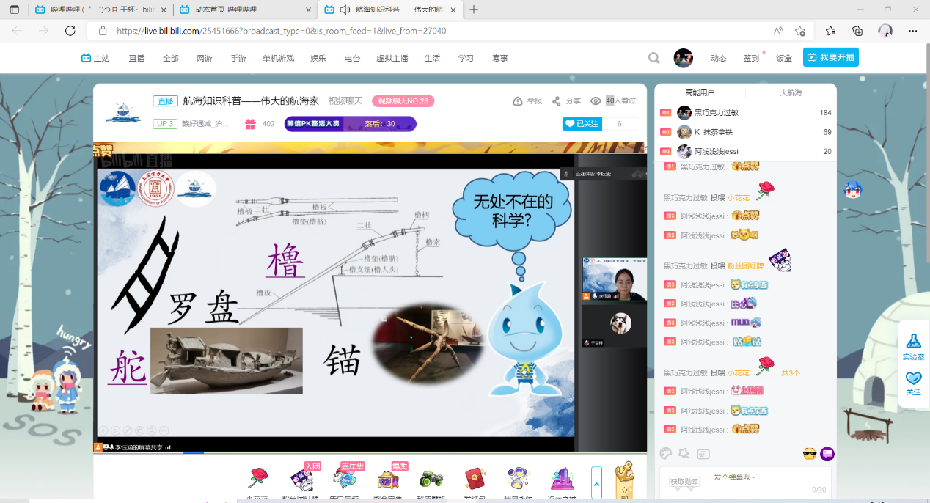Click the sunglasses emoji icon in chat
930x503 pixels.
tap(810, 454)
